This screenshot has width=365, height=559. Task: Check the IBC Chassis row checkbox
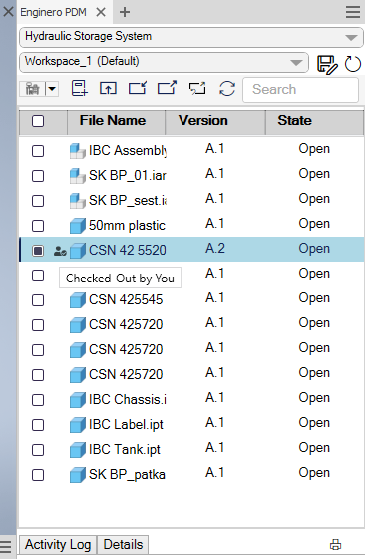tap(38, 400)
